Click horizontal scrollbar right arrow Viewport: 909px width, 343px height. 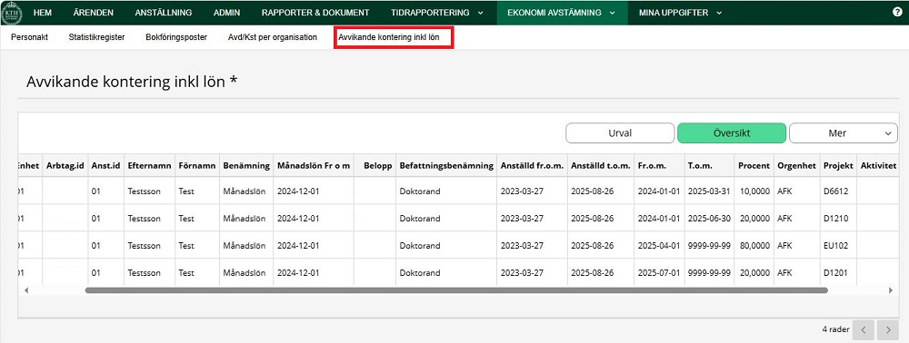pos(891,290)
